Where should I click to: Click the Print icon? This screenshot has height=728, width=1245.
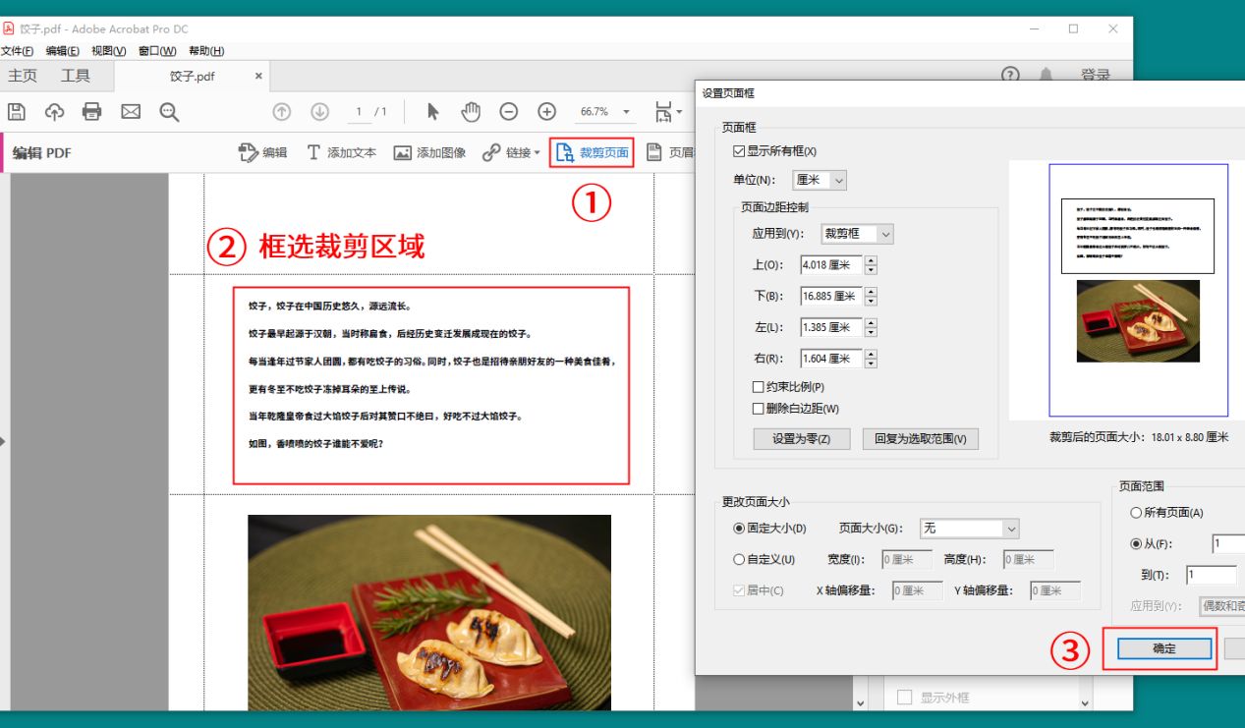[92, 112]
